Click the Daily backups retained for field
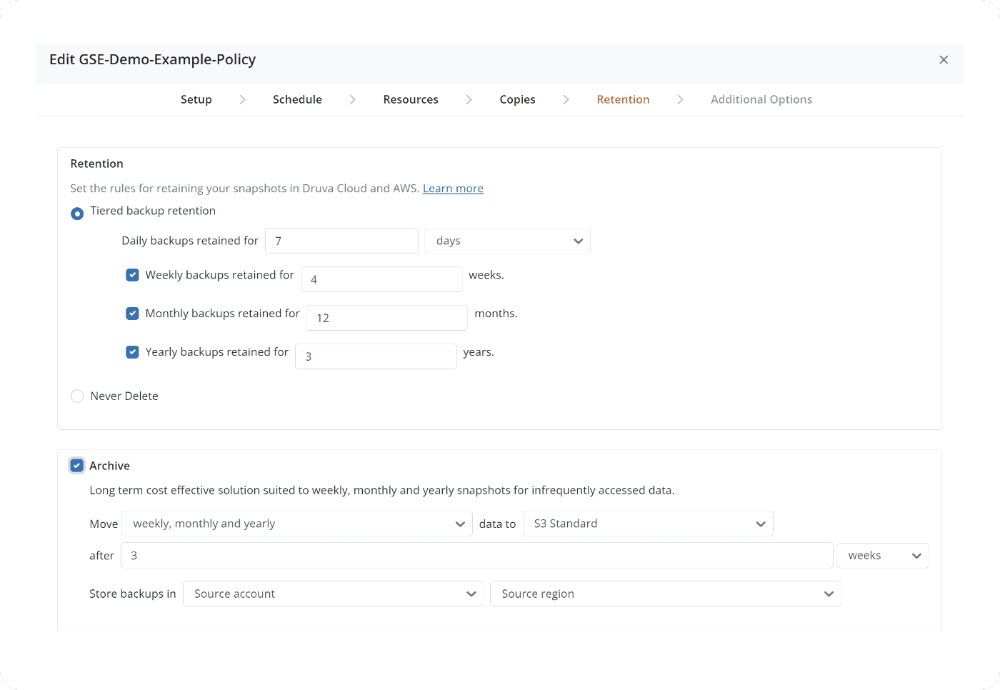This screenshot has height=690, width=1000. (341, 241)
